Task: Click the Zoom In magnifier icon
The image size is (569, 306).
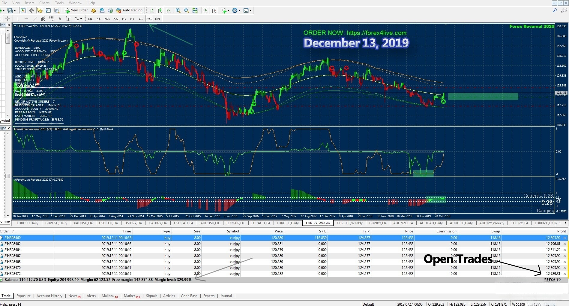Action: pos(178,10)
